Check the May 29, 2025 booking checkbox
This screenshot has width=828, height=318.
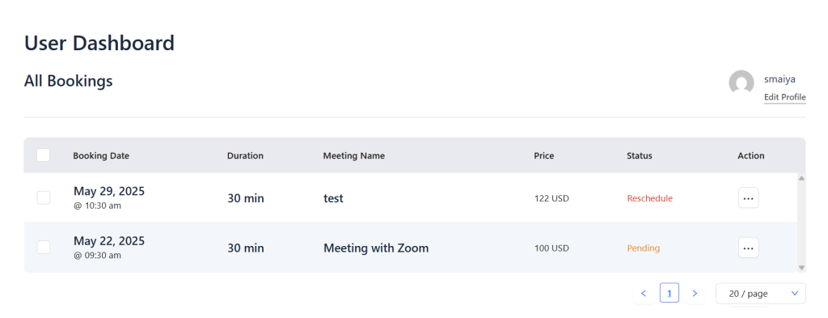point(44,198)
